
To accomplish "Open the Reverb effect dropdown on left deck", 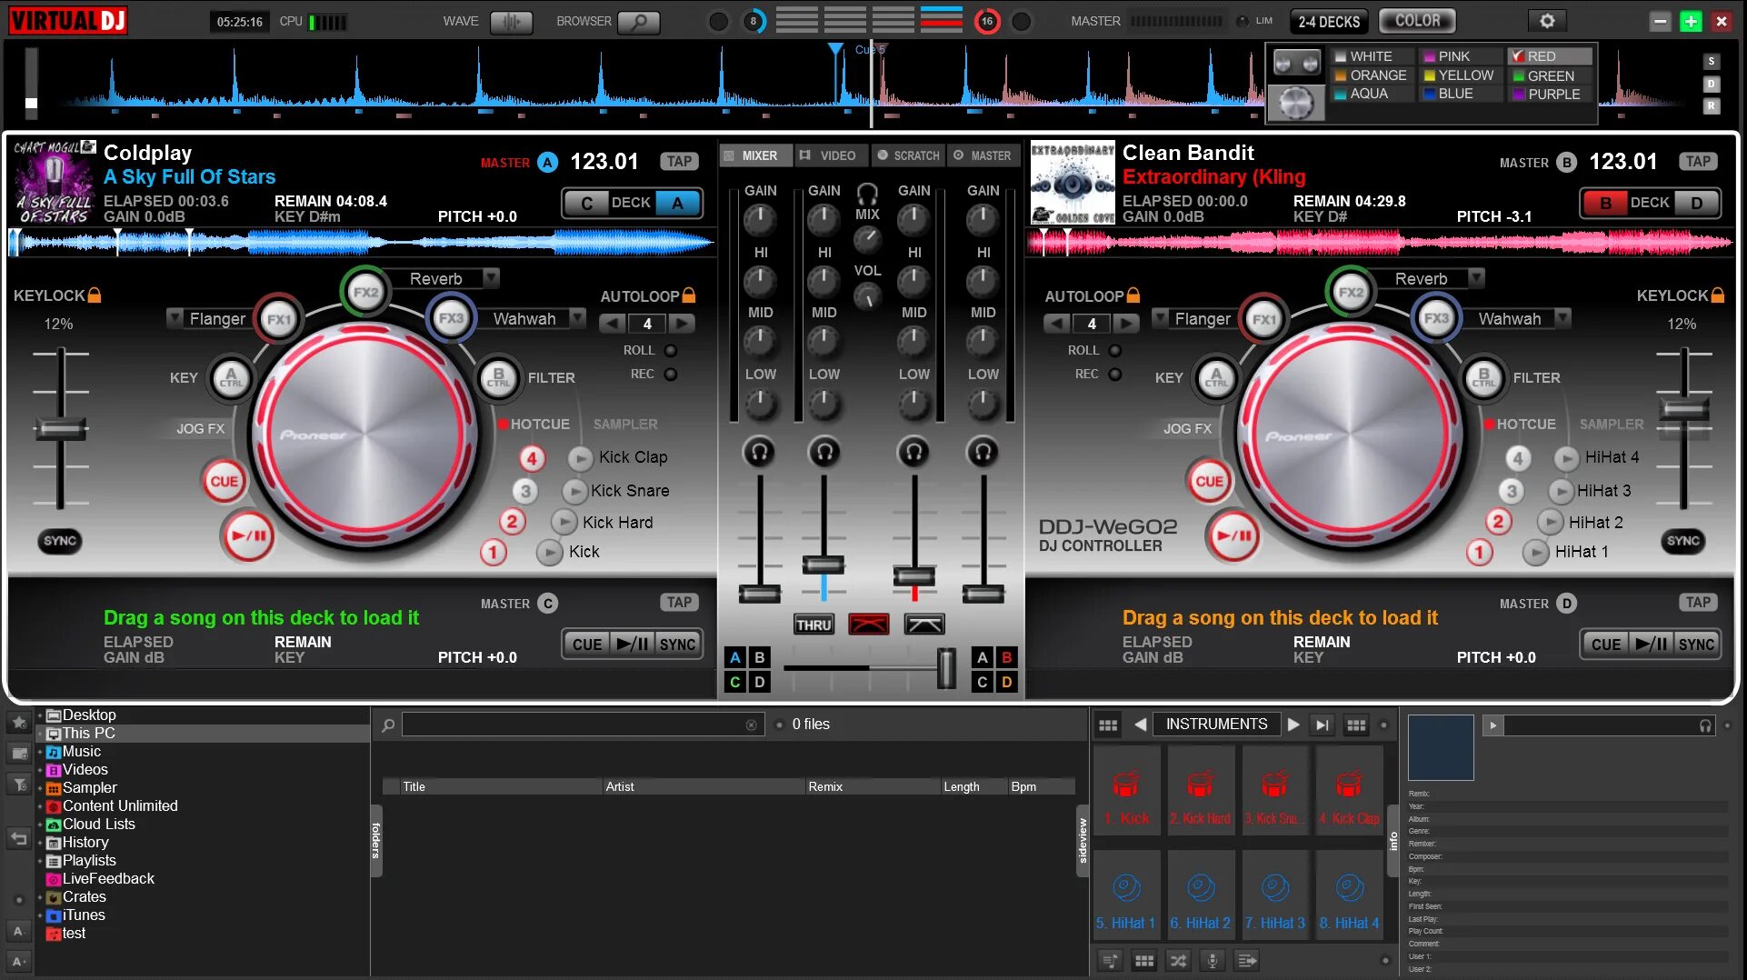I will (491, 277).
